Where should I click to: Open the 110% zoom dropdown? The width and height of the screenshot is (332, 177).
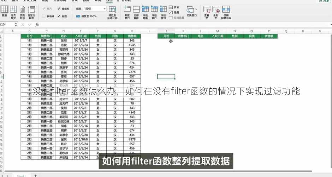[105, 9]
